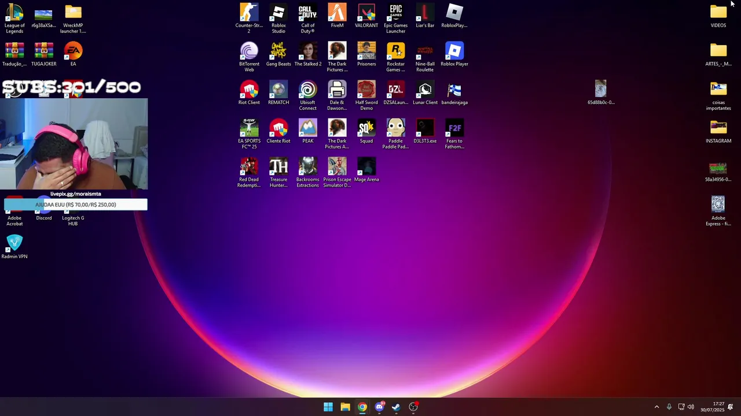The width and height of the screenshot is (741, 416).
Task: Open D3L3T3.exe desktop icon
Action: tap(425, 131)
